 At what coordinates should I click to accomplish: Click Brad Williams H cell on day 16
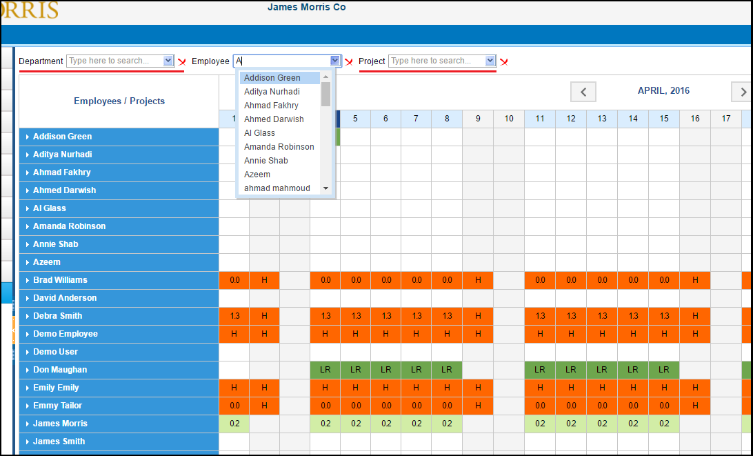695,280
